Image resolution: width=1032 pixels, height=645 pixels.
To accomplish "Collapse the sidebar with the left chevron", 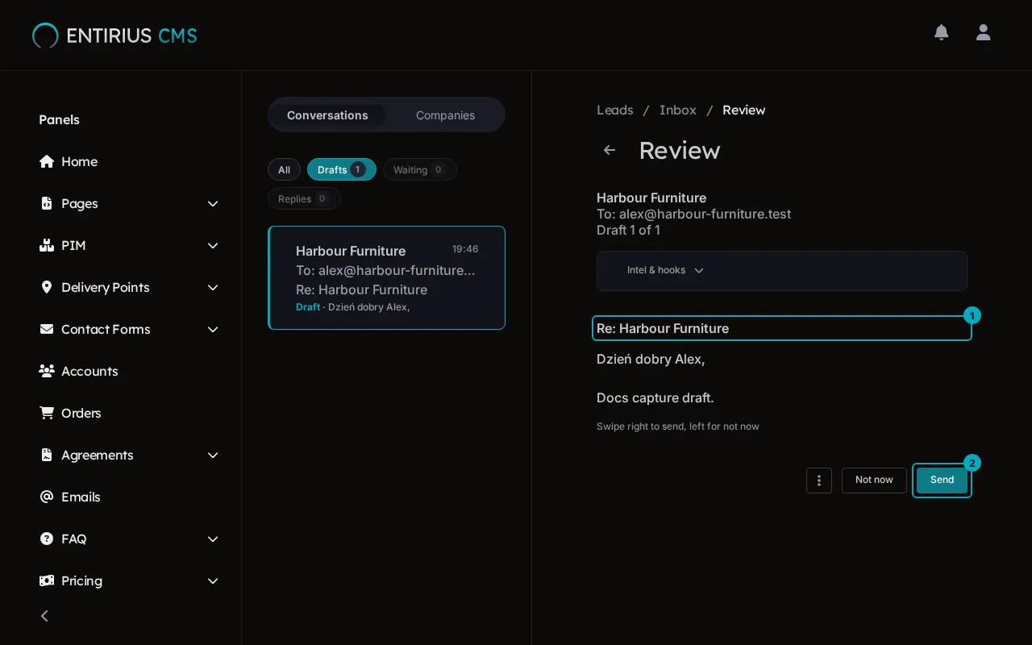I will (45, 616).
